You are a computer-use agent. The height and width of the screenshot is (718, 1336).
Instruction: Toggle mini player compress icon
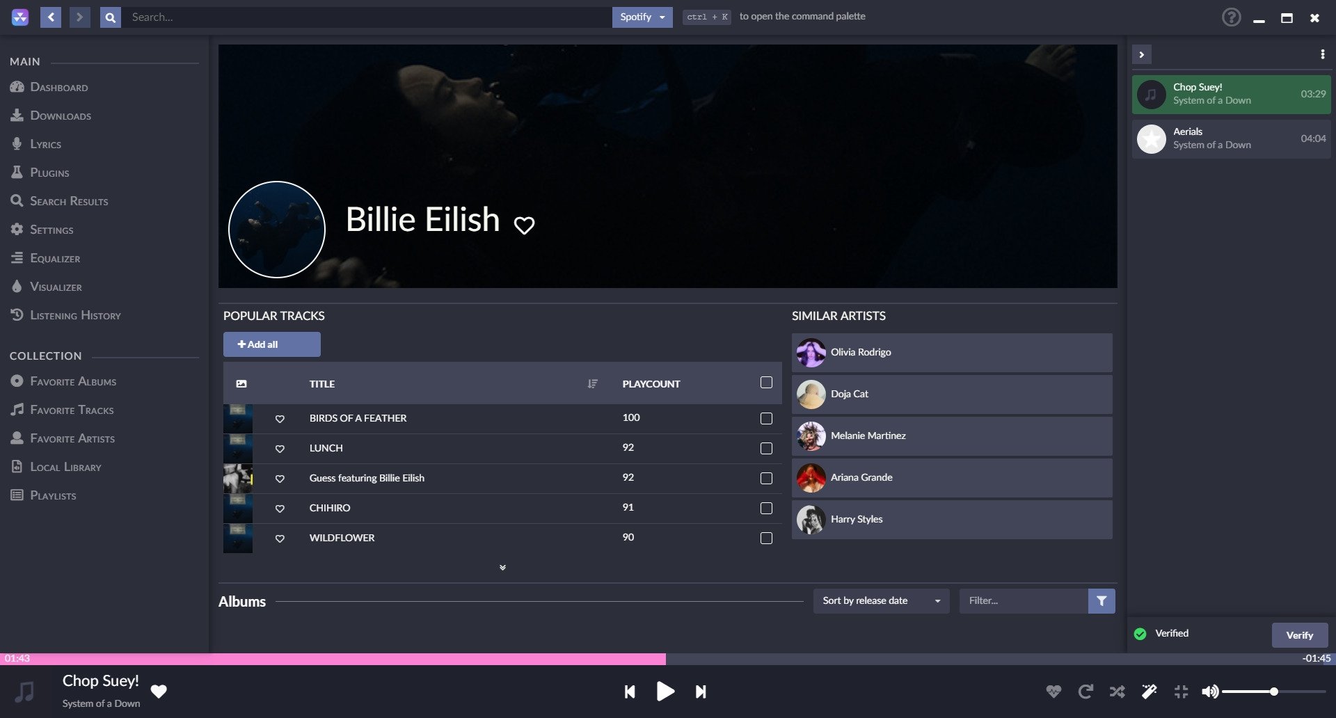coord(1181,692)
